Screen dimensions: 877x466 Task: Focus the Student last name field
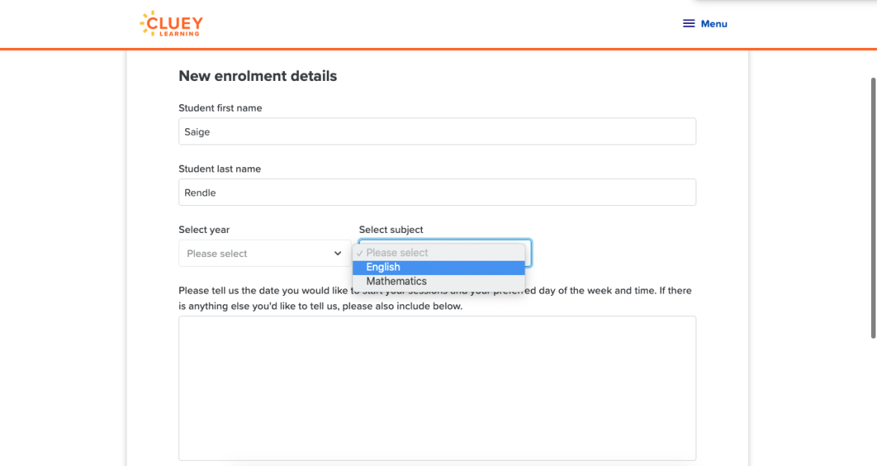437,193
